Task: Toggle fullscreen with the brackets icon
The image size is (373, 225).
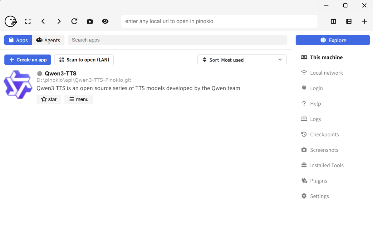Action: [x=28, y=22]
